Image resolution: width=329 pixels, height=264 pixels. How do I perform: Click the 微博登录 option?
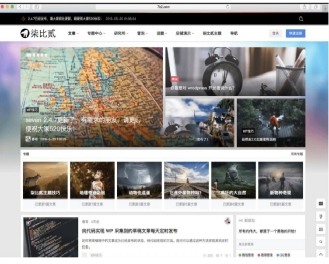point(265,255)
